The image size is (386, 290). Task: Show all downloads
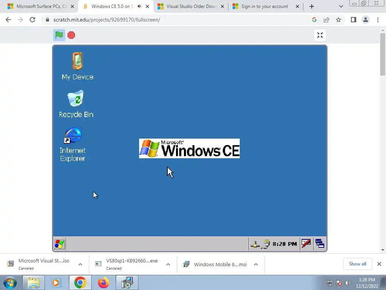357,264
